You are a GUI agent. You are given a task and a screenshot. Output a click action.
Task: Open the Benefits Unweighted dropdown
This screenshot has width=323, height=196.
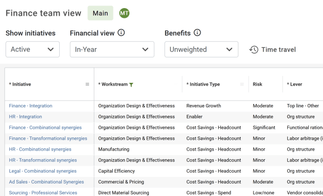(201, 49)
